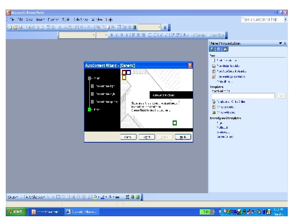Close the New Presentation task pane
Screen dimensions: 296x222
[x=285, y=44]
